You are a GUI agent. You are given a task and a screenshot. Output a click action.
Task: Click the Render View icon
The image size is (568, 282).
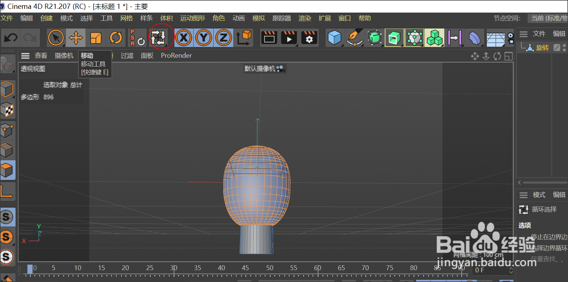[x=269, y=37]
